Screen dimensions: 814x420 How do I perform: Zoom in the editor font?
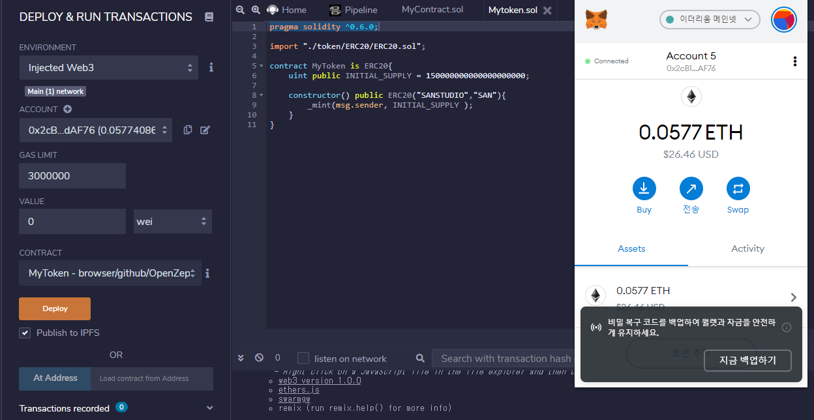(256, 10)
